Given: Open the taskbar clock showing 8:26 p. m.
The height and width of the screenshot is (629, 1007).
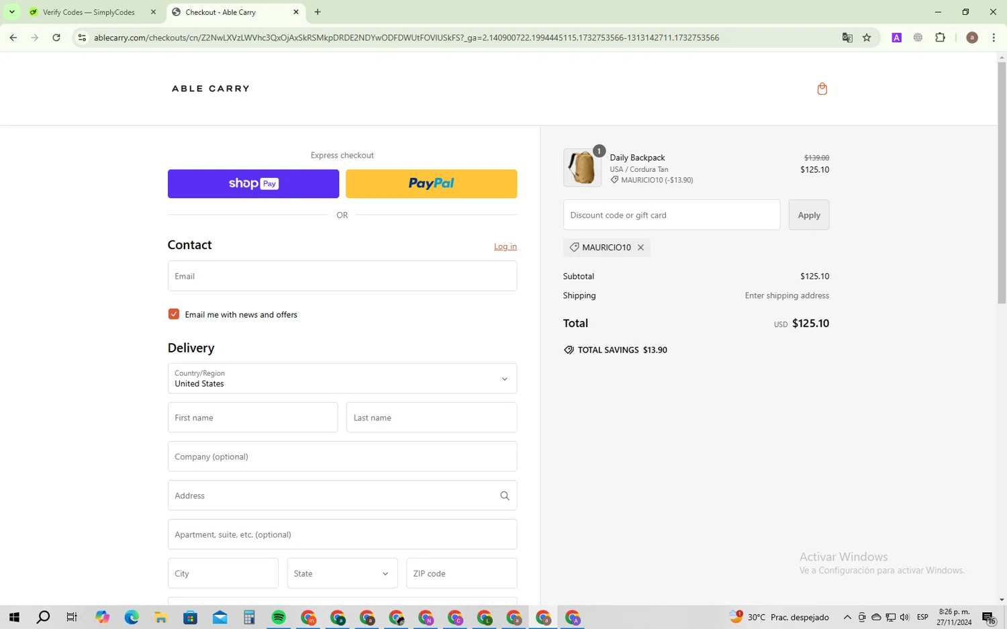Looking at the screenshot, I should [x=955, y=618].
